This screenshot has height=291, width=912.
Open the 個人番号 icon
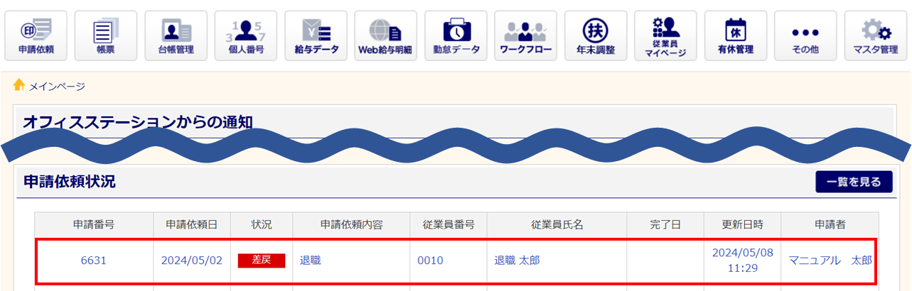[246, 35]
